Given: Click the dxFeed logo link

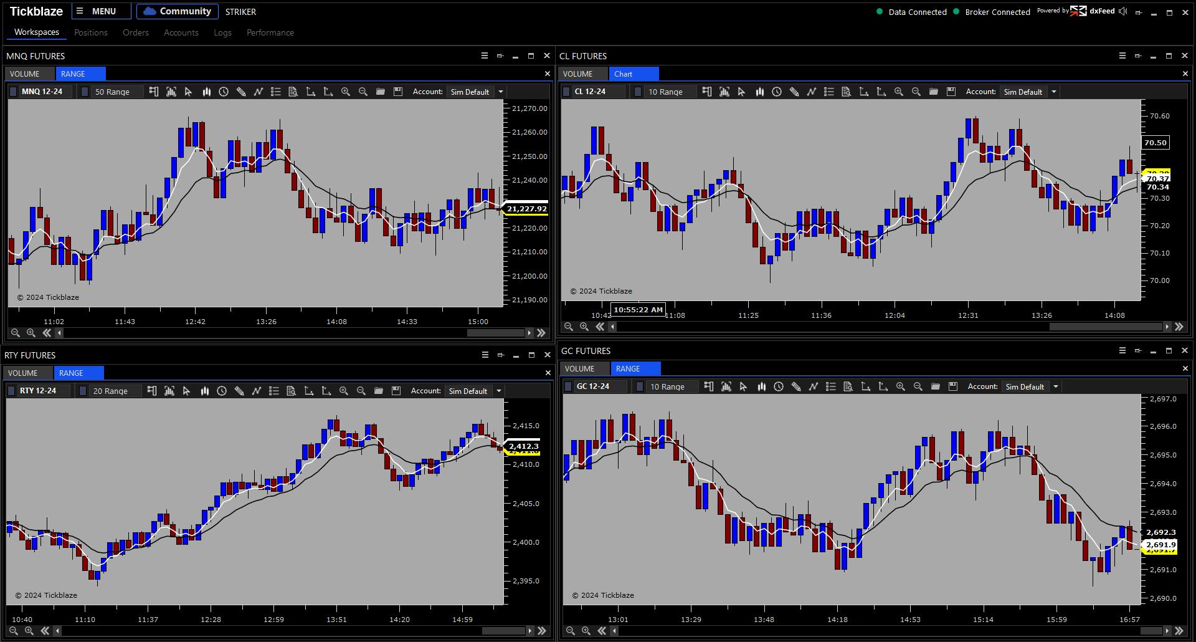Looking at the screenshot, I should point(1093,11).
